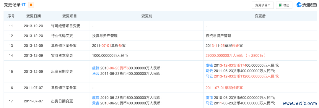Click 2011-07-07 date in row 16
The image size is (319, 108).
click(33, 88)
